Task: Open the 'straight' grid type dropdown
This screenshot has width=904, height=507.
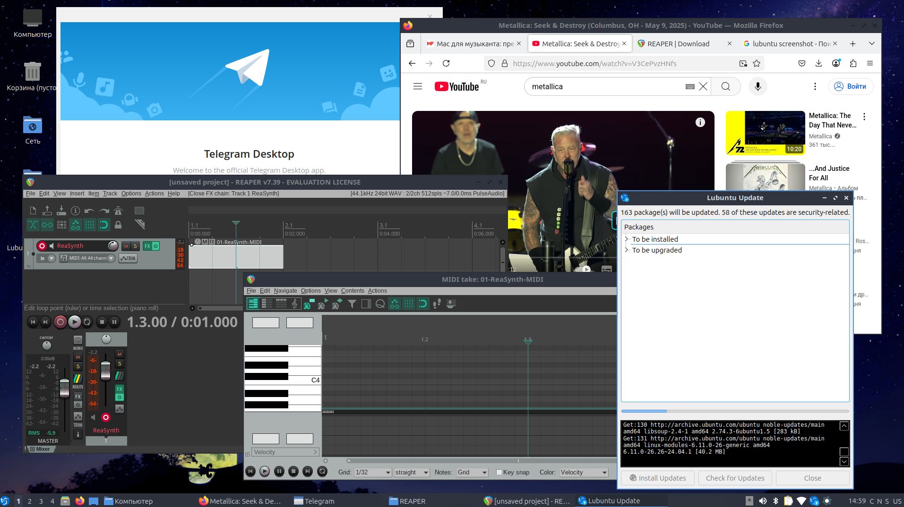Action: click(x=412, y=472)
